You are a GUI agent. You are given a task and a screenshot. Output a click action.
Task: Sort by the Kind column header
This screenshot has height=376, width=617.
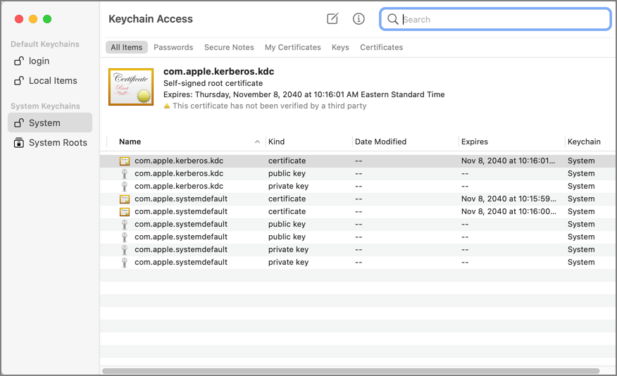[276, 142]
